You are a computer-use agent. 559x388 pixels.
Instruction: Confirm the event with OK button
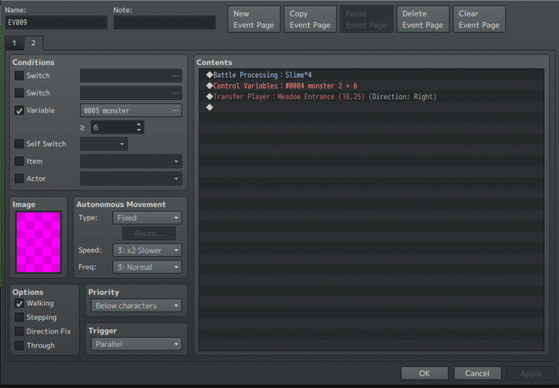(424, 373)
